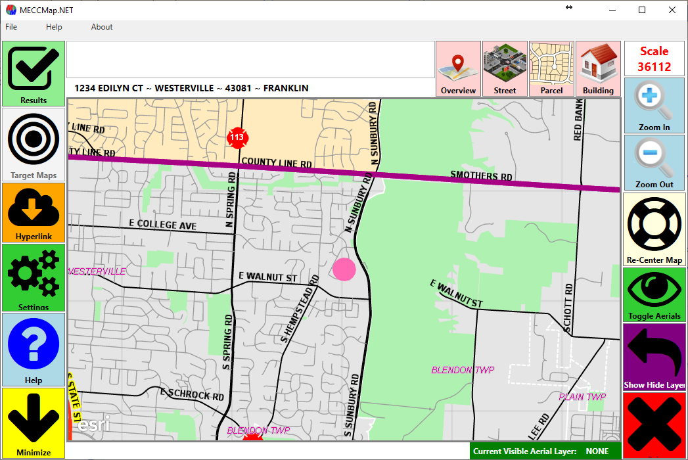Open Settings with the gears icon

34,277
